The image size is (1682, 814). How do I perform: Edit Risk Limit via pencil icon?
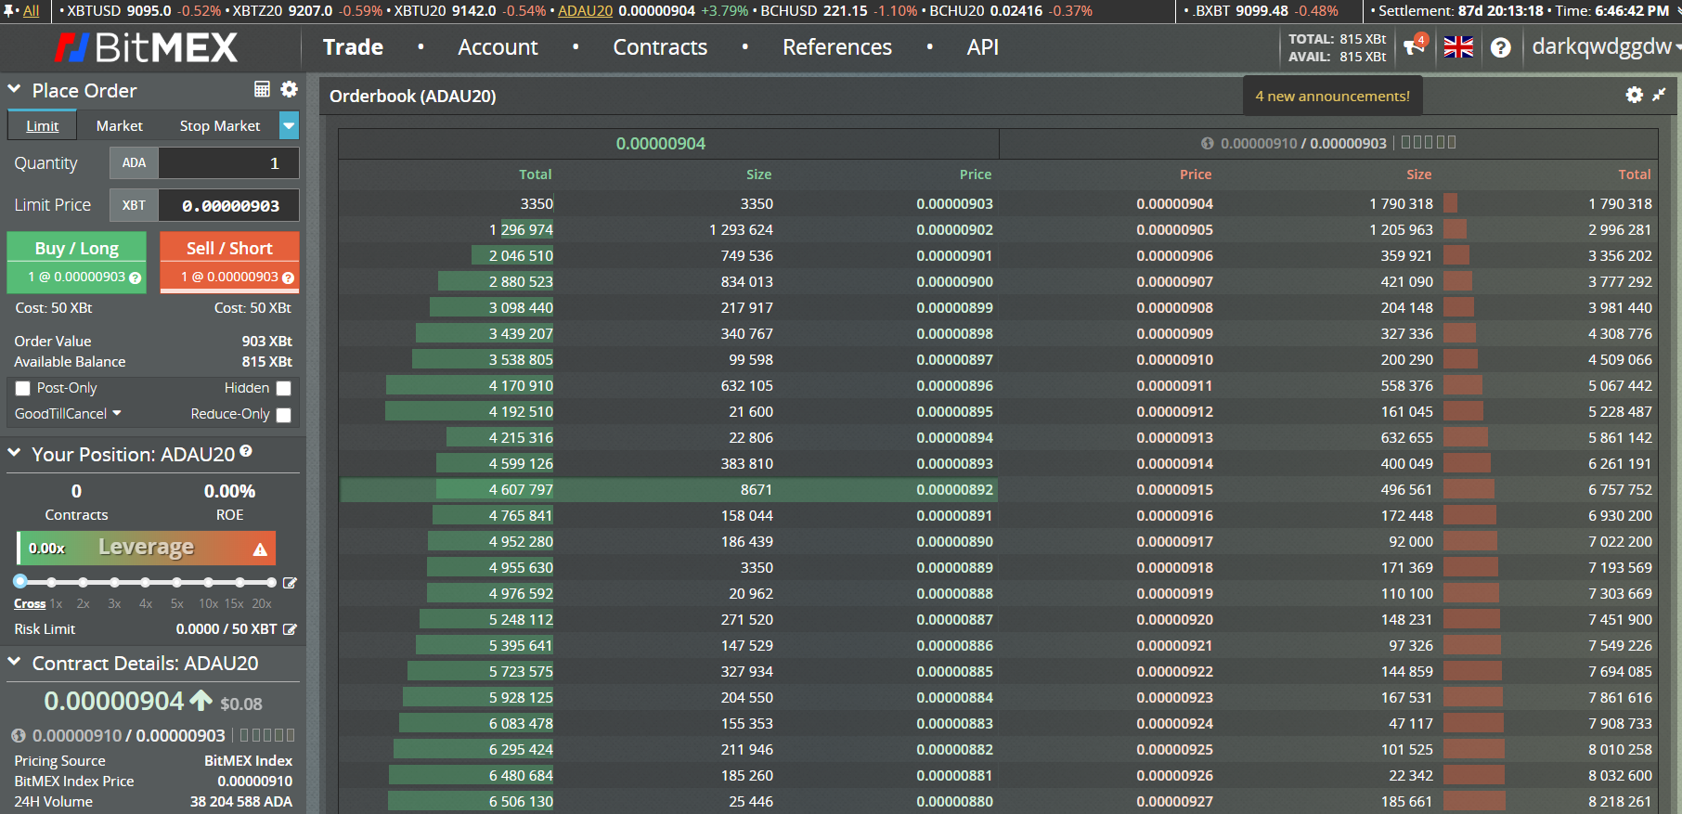(290, 629)
